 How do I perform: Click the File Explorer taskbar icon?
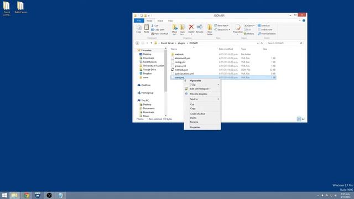[x=14, y=195]
